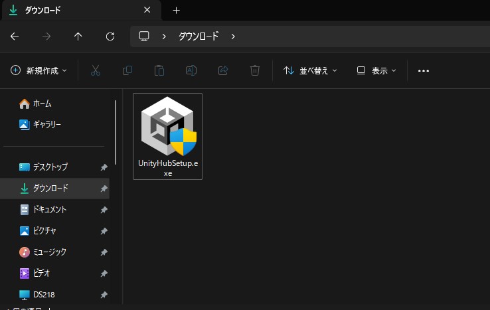
Task: Click the Copy icon in toolbar
Action: 127,70
